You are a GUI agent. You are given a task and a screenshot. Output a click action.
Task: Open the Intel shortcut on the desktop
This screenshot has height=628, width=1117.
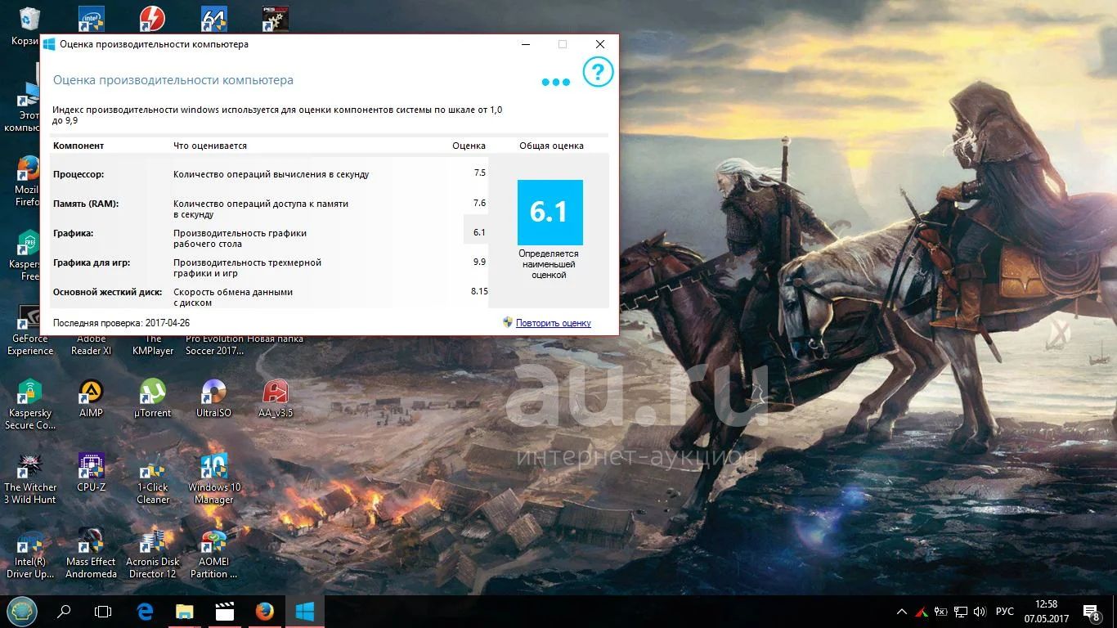coord(92,18)
